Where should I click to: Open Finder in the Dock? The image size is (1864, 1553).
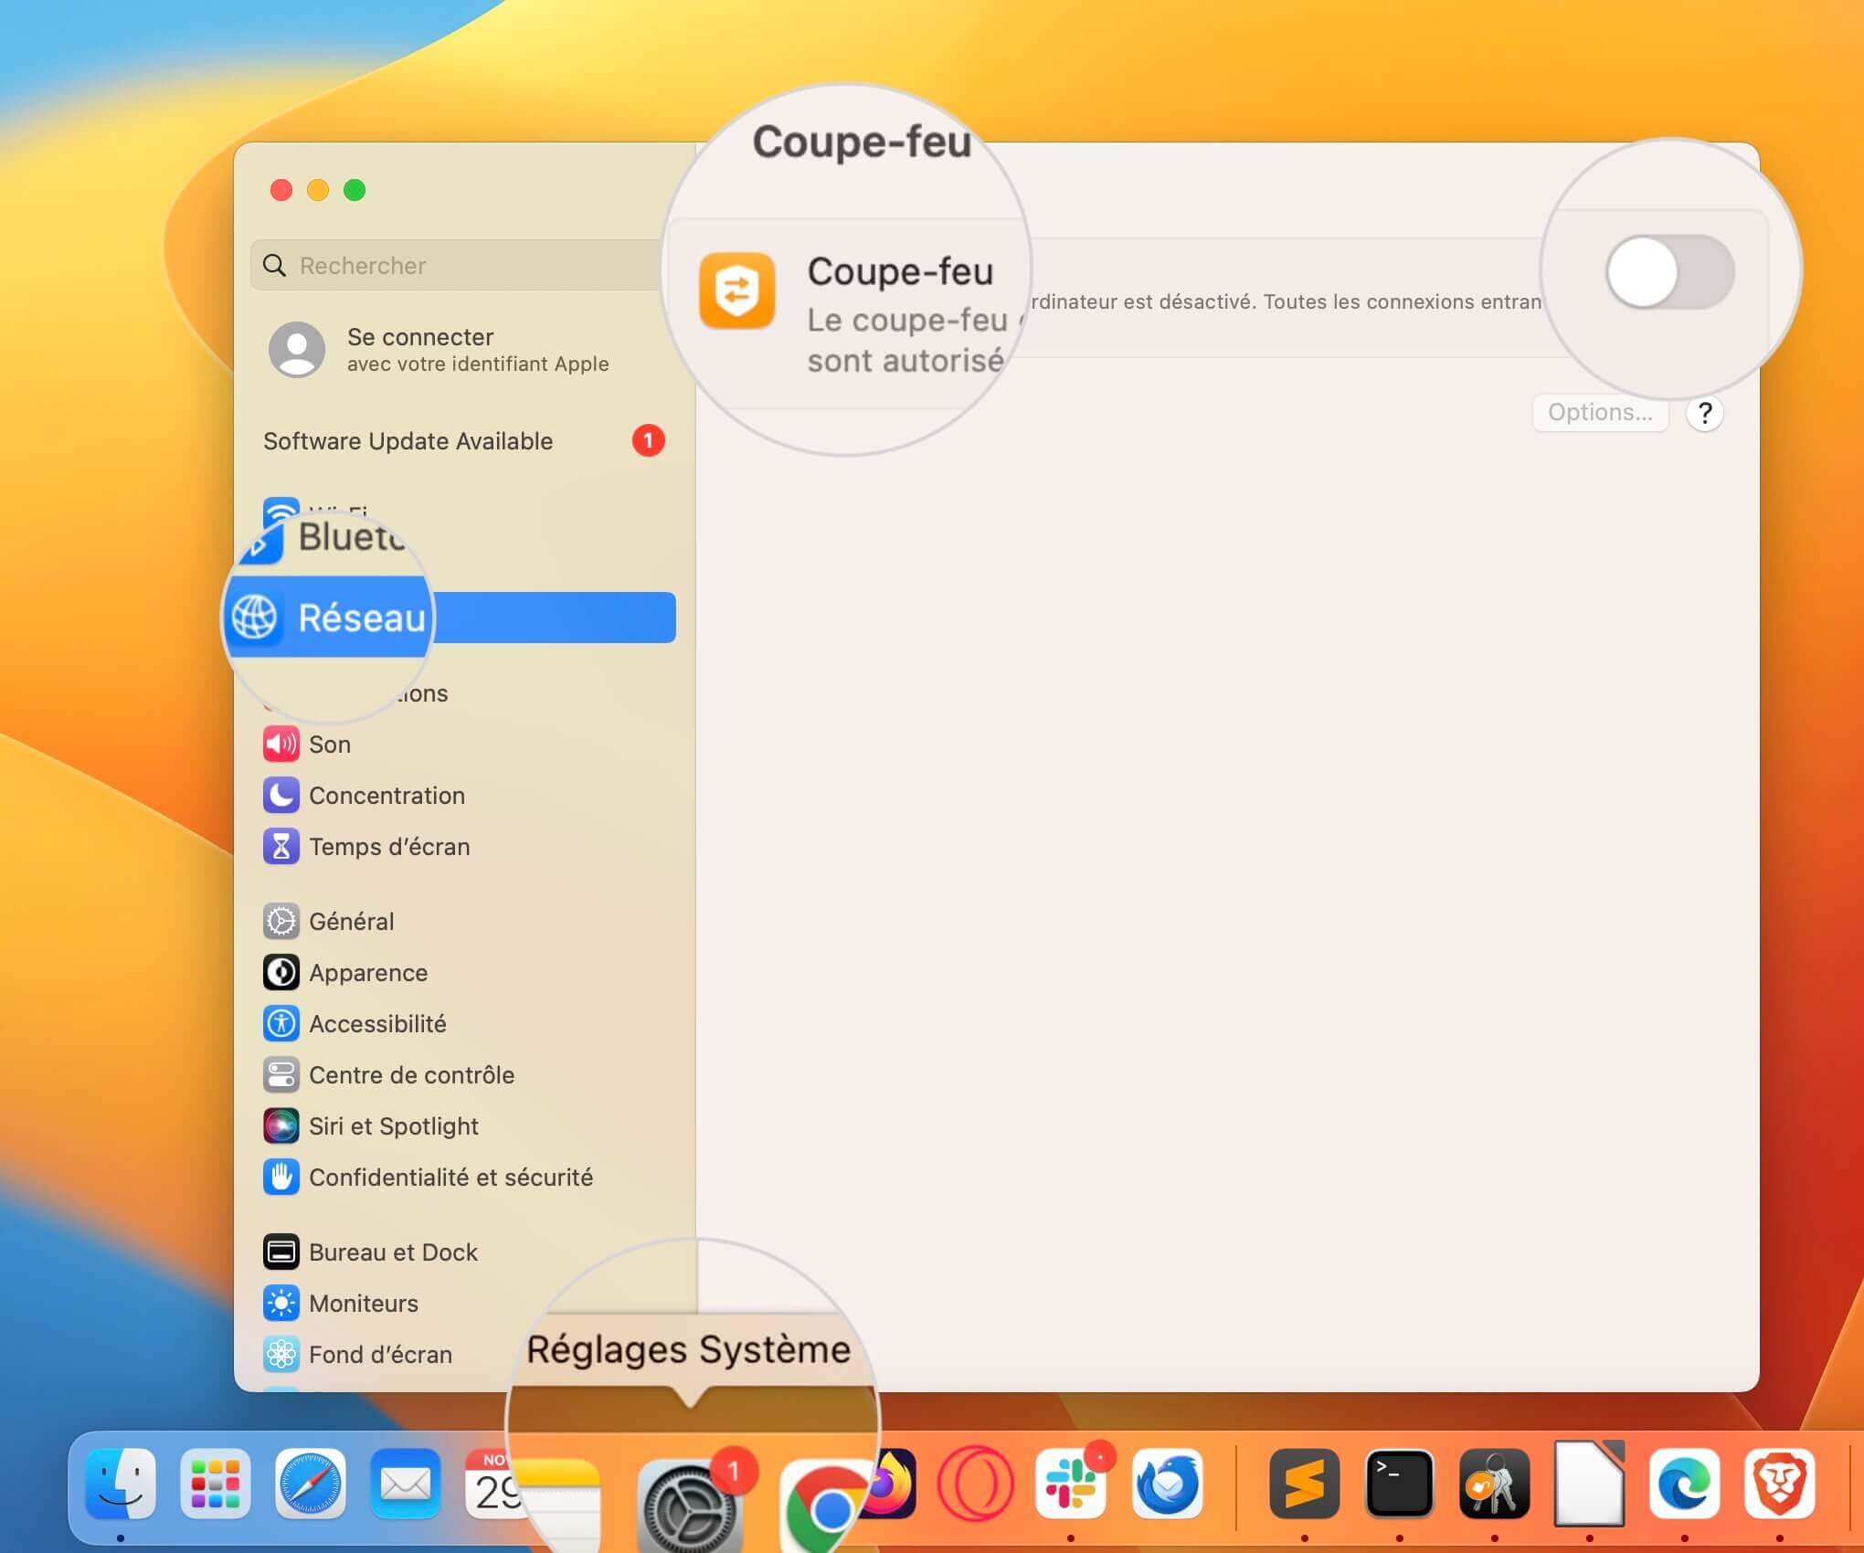pos(121,1484)
